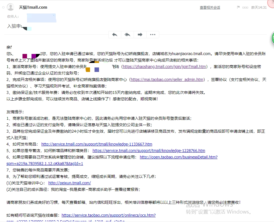Image resolution: width=274 pixels, height=222 pixels.
Task: Click the line 以上步骤全部完成后
Action: (x=82, y=99)
